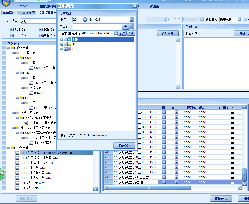Click the 汇总方式 column header
This screenshot has width=249, height=204.
(x=190, y=107)
